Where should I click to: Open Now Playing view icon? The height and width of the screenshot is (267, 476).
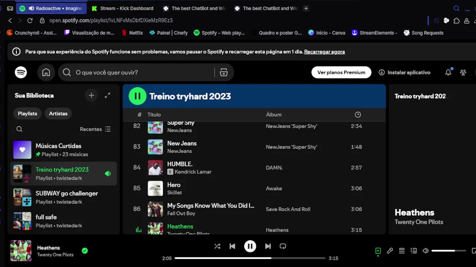[378, 251]
